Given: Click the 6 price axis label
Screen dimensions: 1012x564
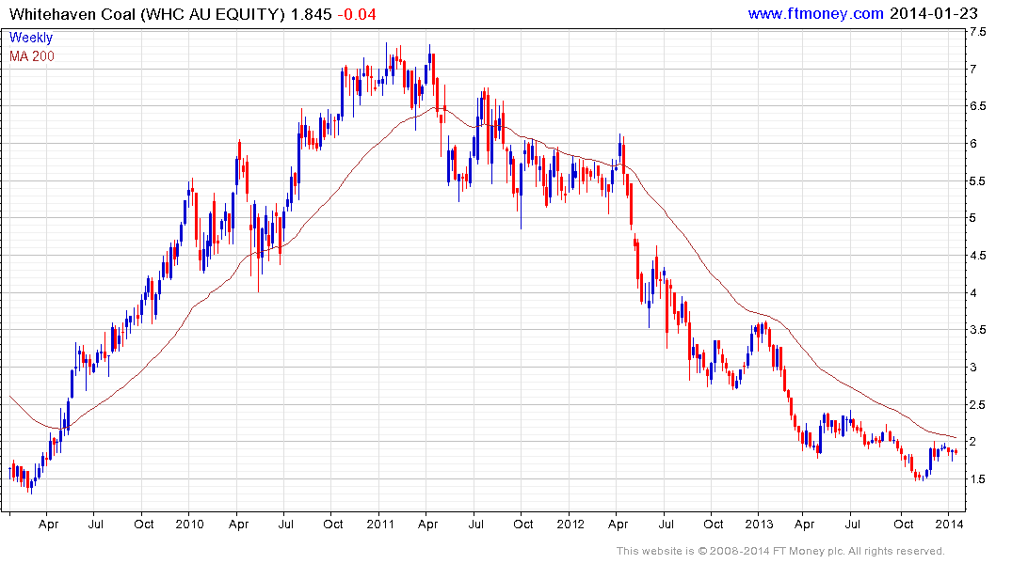Looking at the screenshot, I should pos(974,144).
